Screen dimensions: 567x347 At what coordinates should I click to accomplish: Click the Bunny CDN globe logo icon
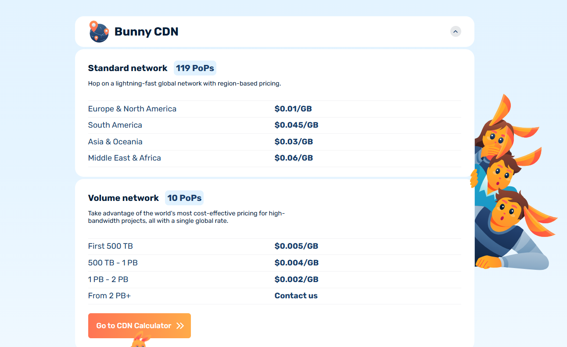tap(99, 32)
